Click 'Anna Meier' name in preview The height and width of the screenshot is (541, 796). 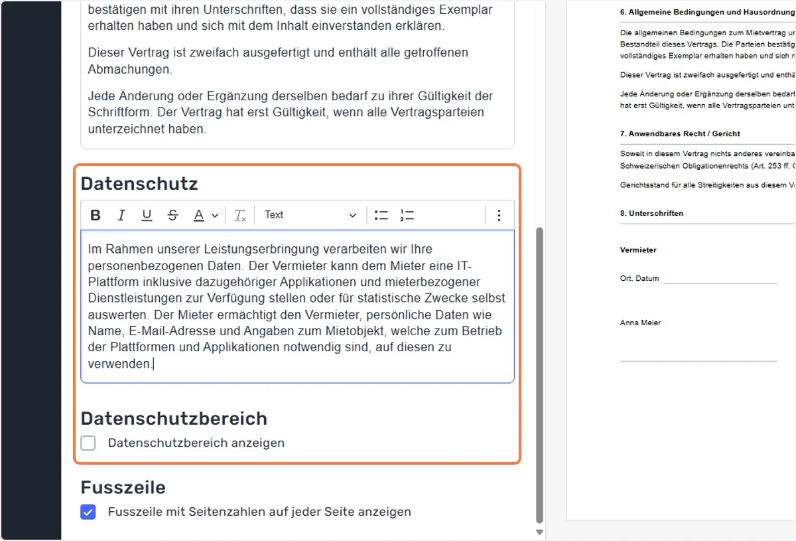click(640, 323)
